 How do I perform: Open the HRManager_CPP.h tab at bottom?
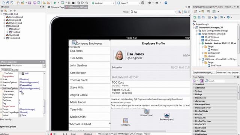coord(127,134)
